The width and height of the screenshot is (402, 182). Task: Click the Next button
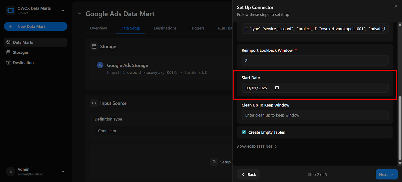[x=387, y=174]
